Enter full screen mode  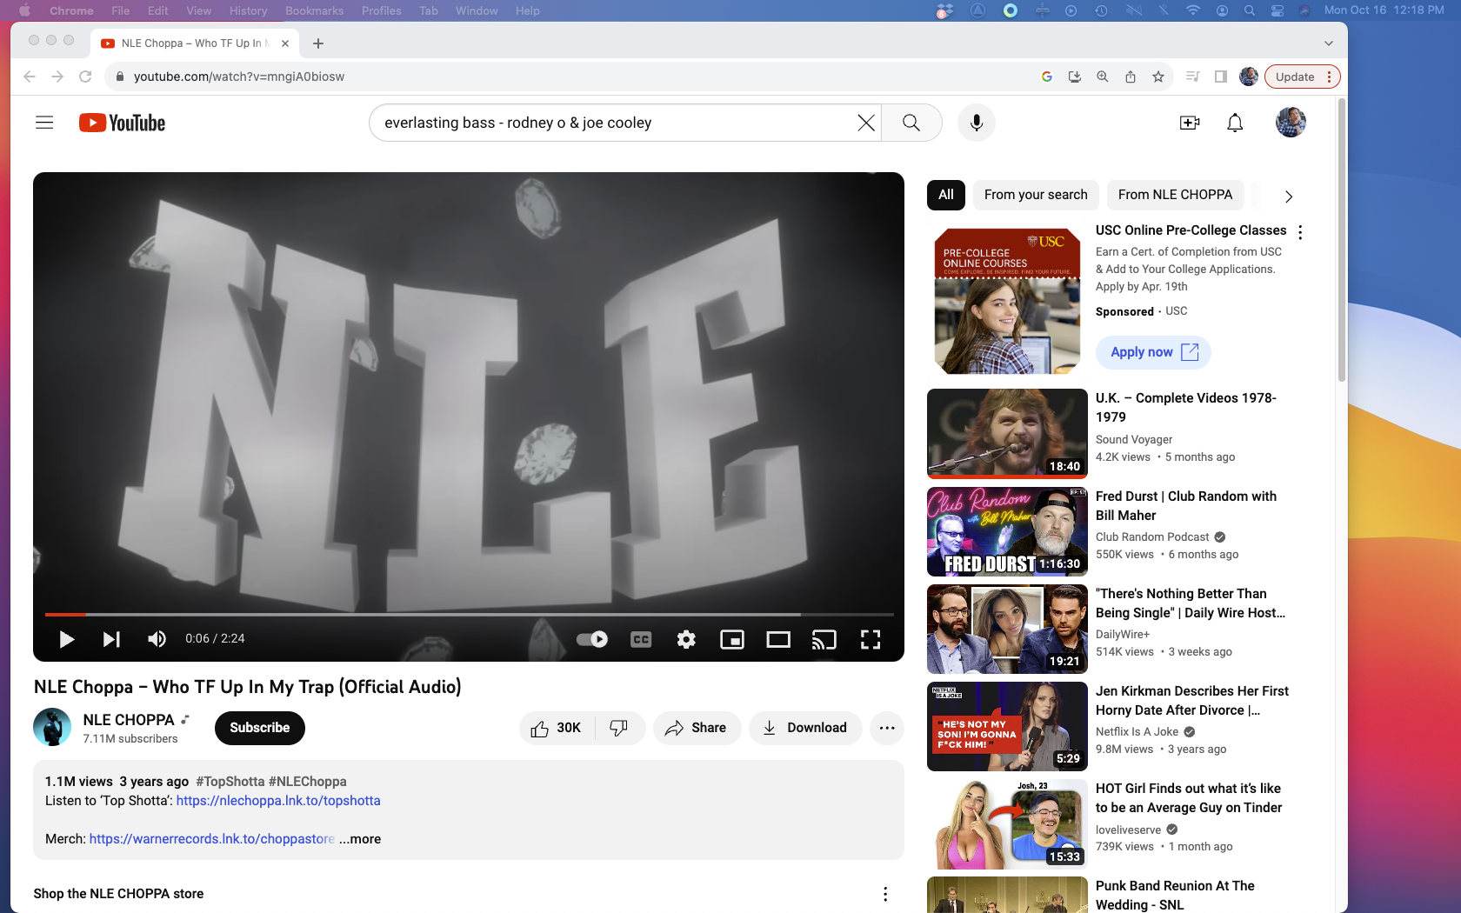[x=871, y=639]
